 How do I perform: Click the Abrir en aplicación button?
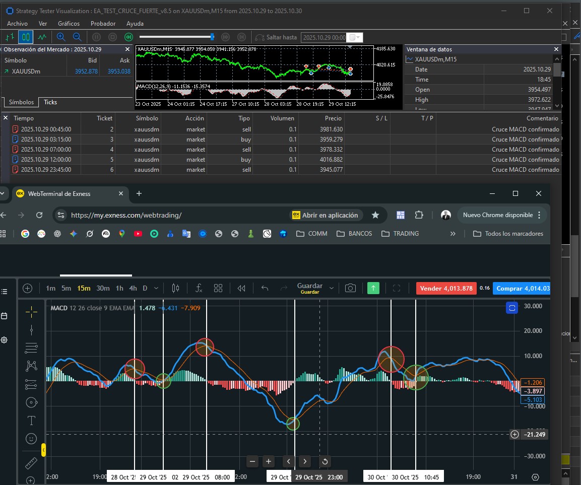[326, 215]
